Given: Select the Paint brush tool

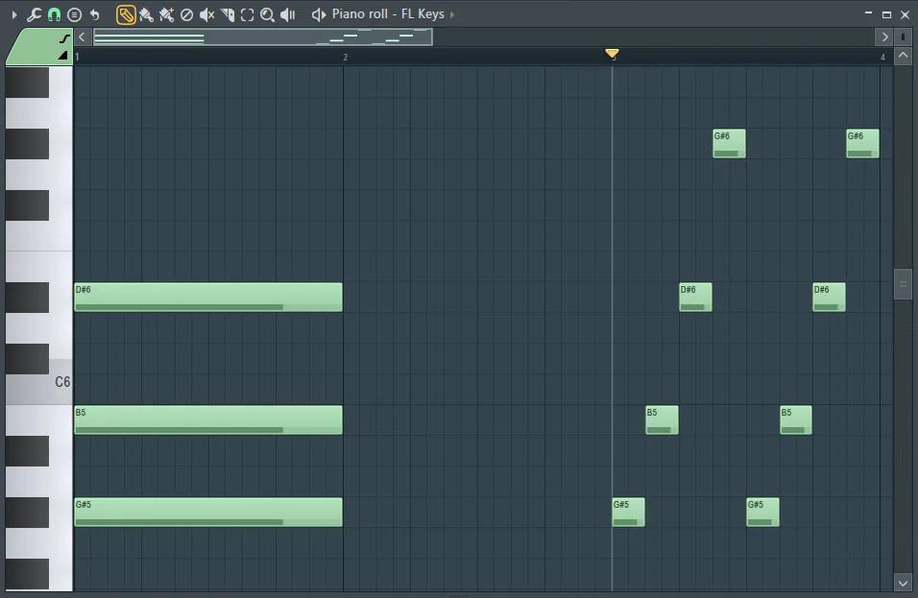Looking at the screenshot, I should 146,14.
